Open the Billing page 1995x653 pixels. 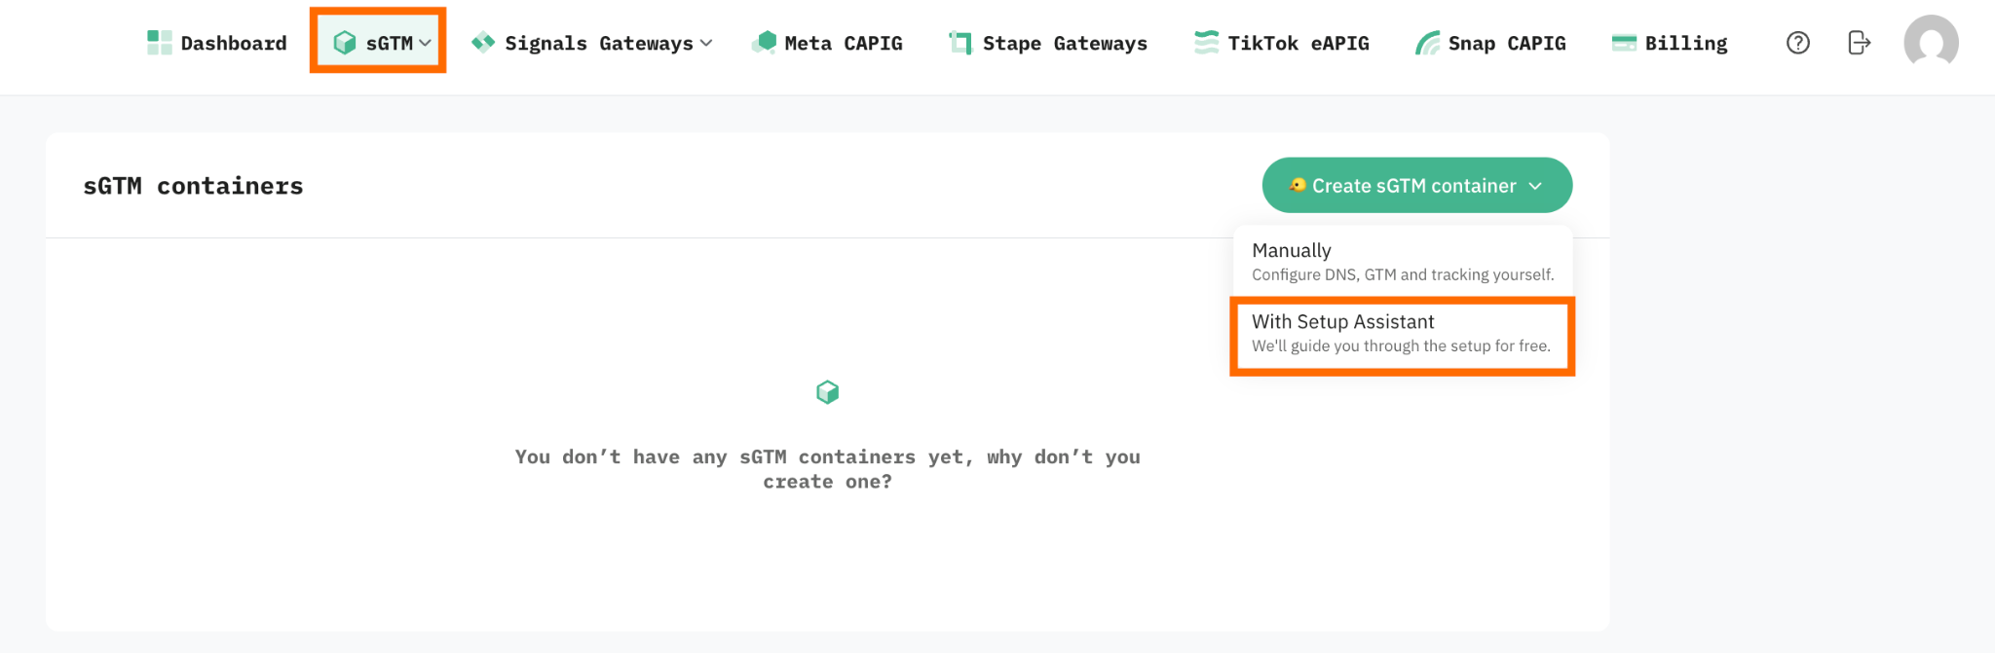point(1670,43)
